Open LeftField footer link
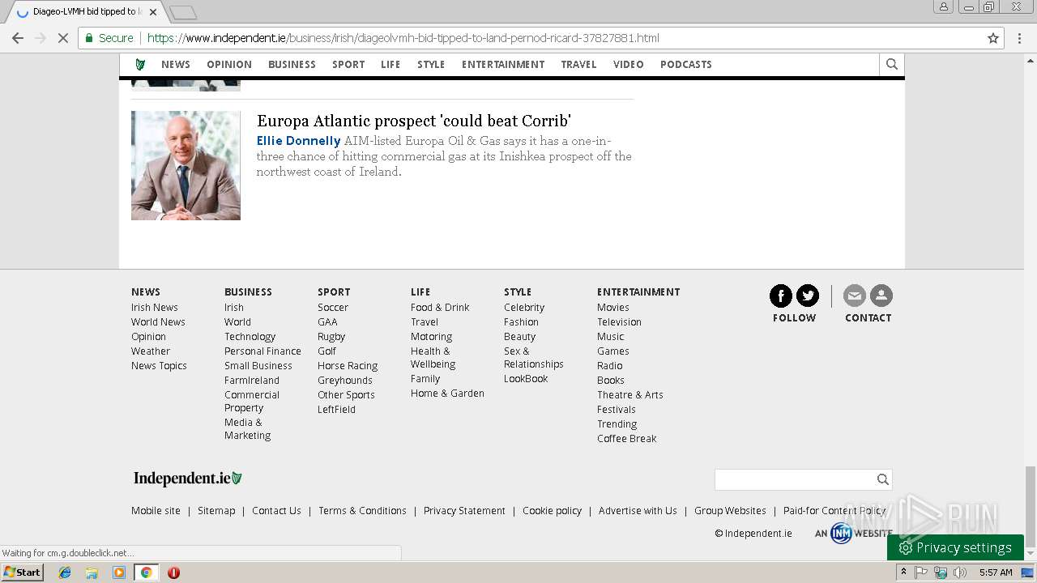1037x583 pixels. click(336, 410)
